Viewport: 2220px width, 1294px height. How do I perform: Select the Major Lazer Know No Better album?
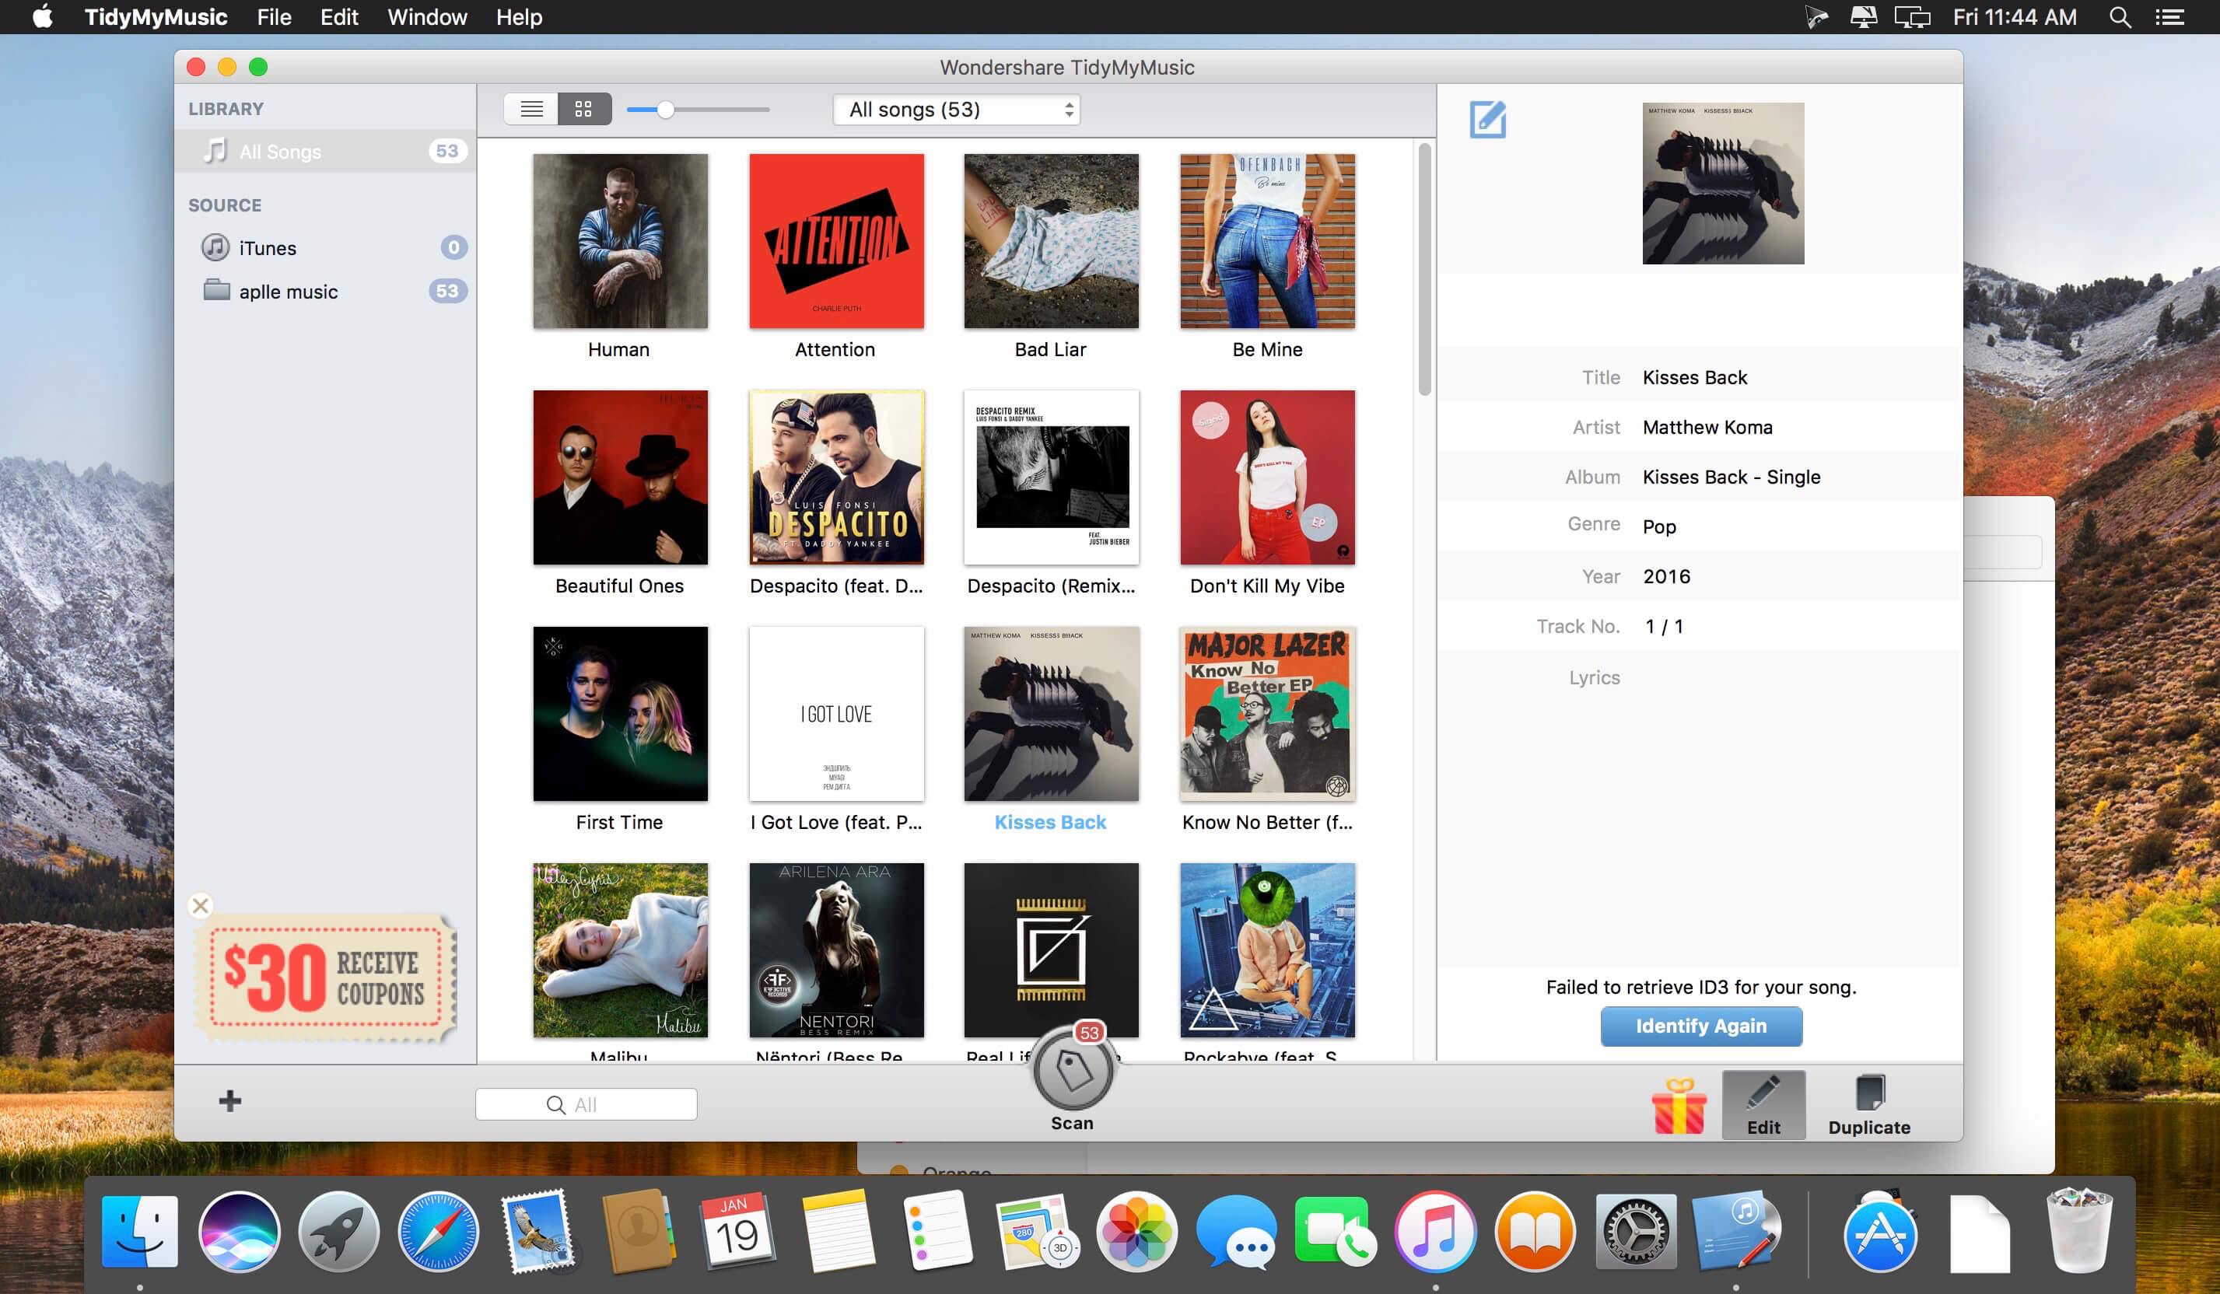[x=1267, y=714]
